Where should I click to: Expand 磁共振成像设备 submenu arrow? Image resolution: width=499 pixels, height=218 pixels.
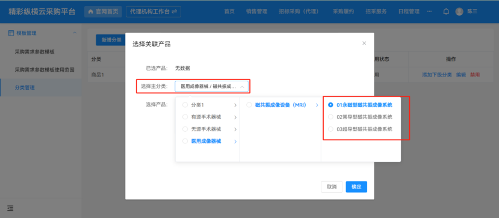317,105
